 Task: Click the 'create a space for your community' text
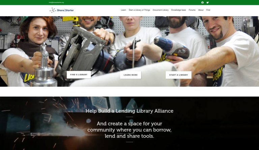(129, 129)
